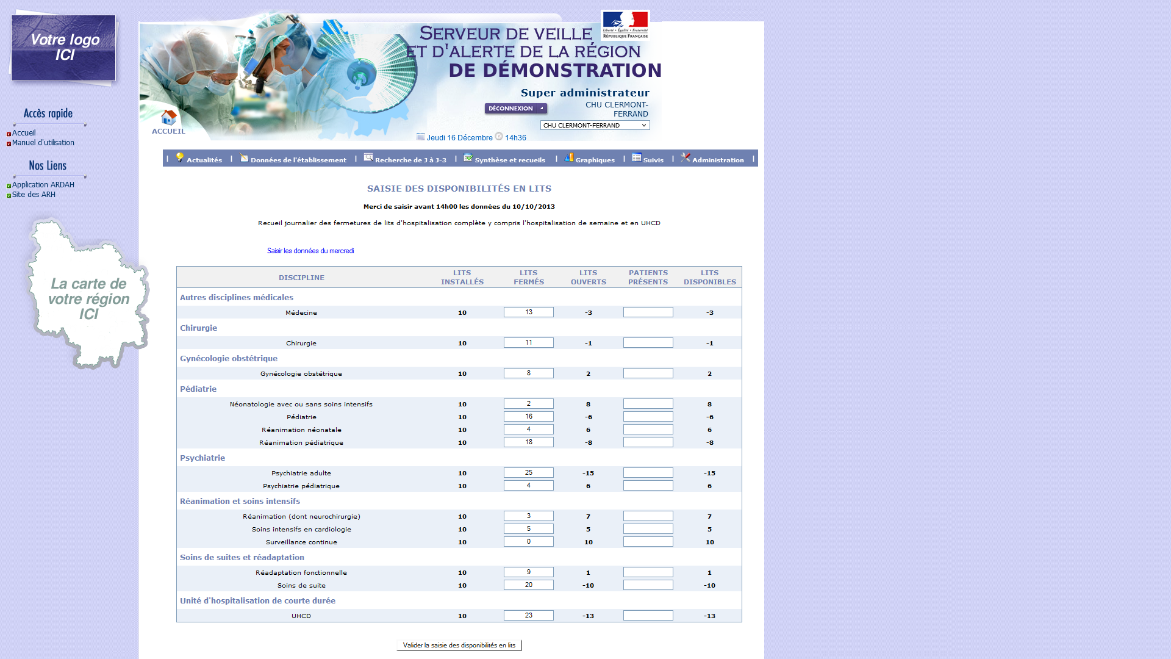Click the Médecine lits fermés field
The width and height of the screenshot is (1171, 659).
click(x=528, y=312)
